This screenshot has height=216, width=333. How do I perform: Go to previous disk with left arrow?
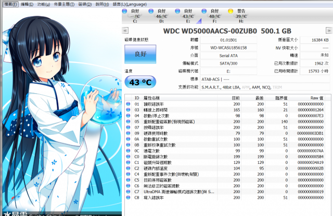pos(125,31)
